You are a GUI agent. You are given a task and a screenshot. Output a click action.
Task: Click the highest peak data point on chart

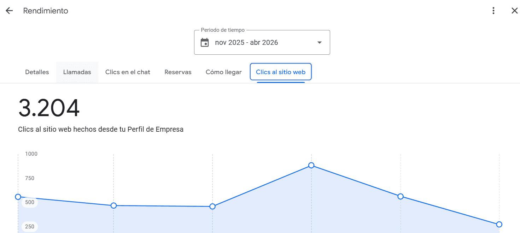[311, 165]
